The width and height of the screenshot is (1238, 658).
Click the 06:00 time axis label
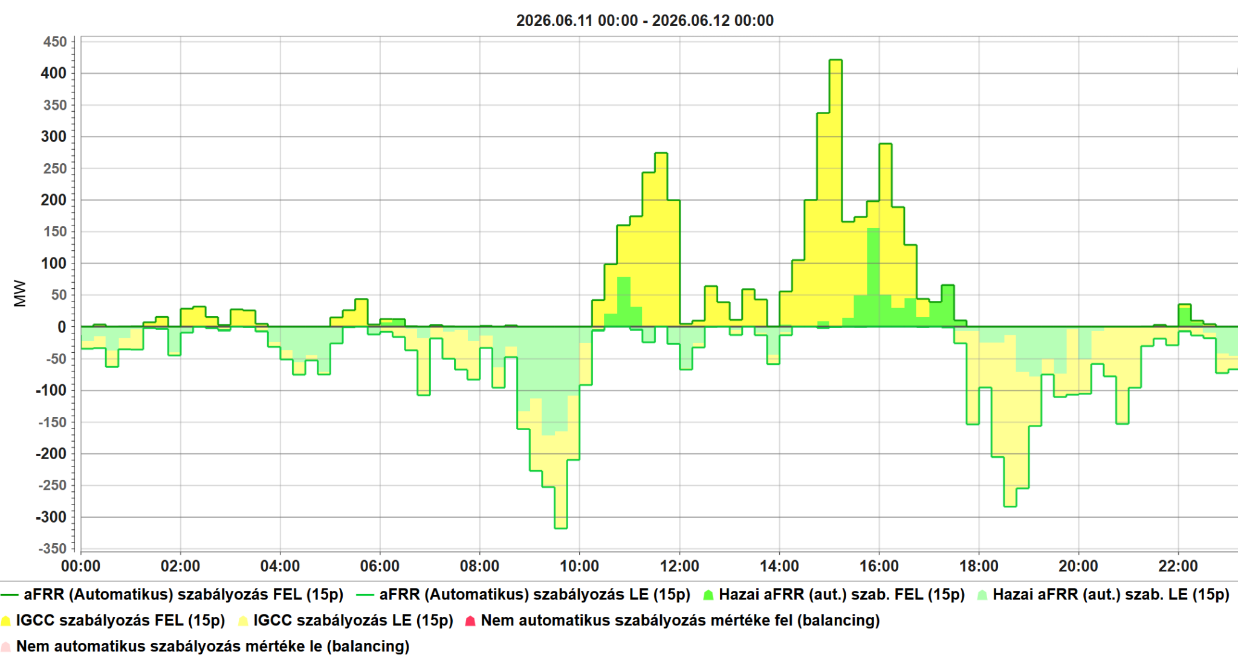click(380, 566)
